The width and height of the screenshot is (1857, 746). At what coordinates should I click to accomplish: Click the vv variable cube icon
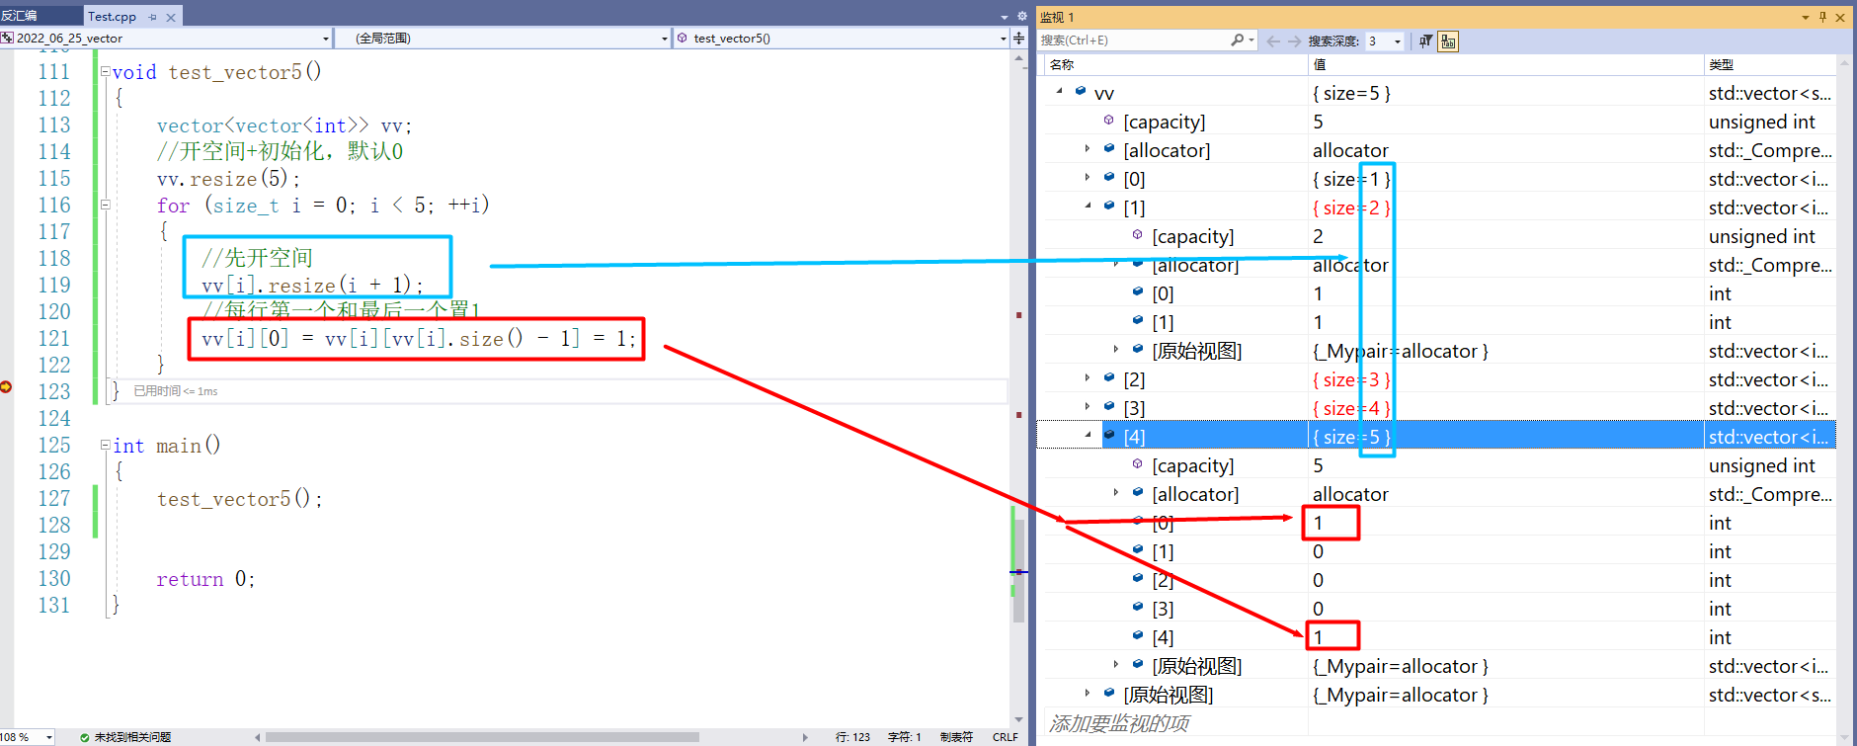click(1081, 91)
